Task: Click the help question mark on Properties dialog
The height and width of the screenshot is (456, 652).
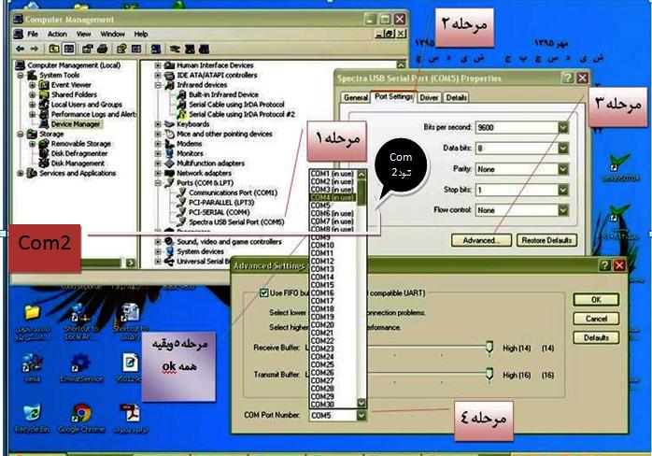Action: (x=567, y=78)
